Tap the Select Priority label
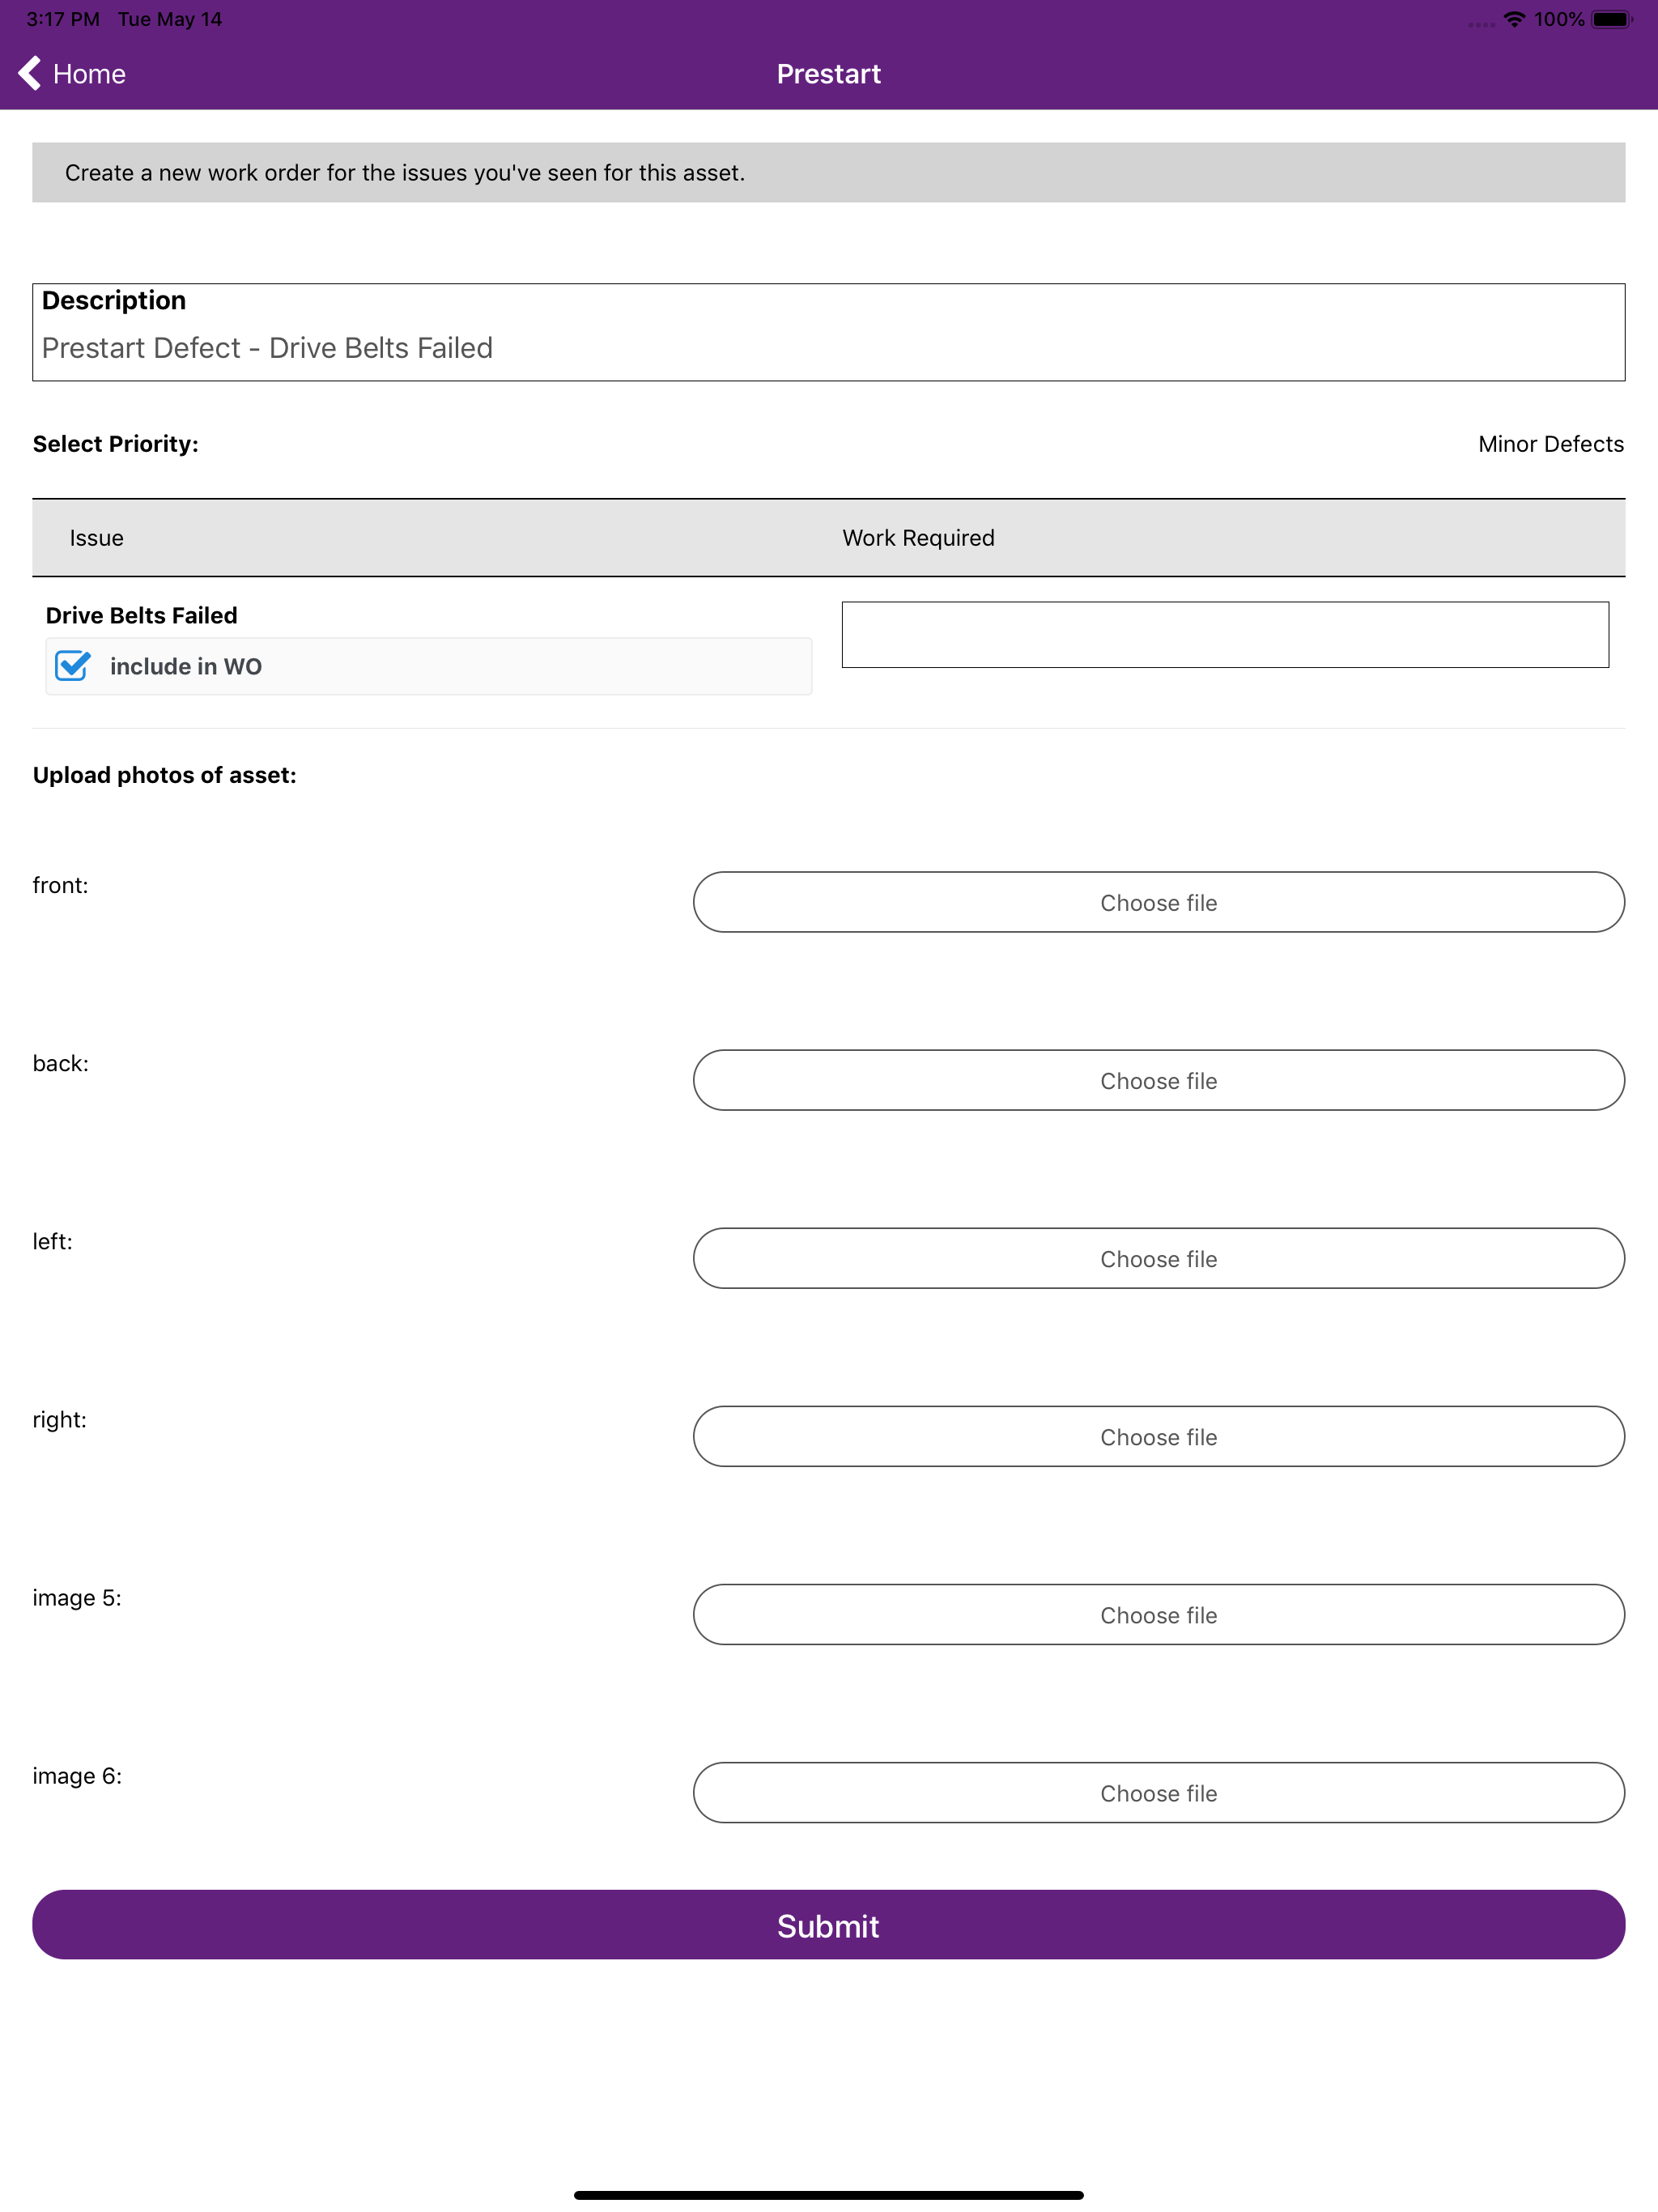 tap(116, 444)
